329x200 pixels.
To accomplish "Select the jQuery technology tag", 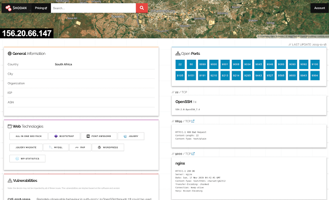I will [131, 136].
